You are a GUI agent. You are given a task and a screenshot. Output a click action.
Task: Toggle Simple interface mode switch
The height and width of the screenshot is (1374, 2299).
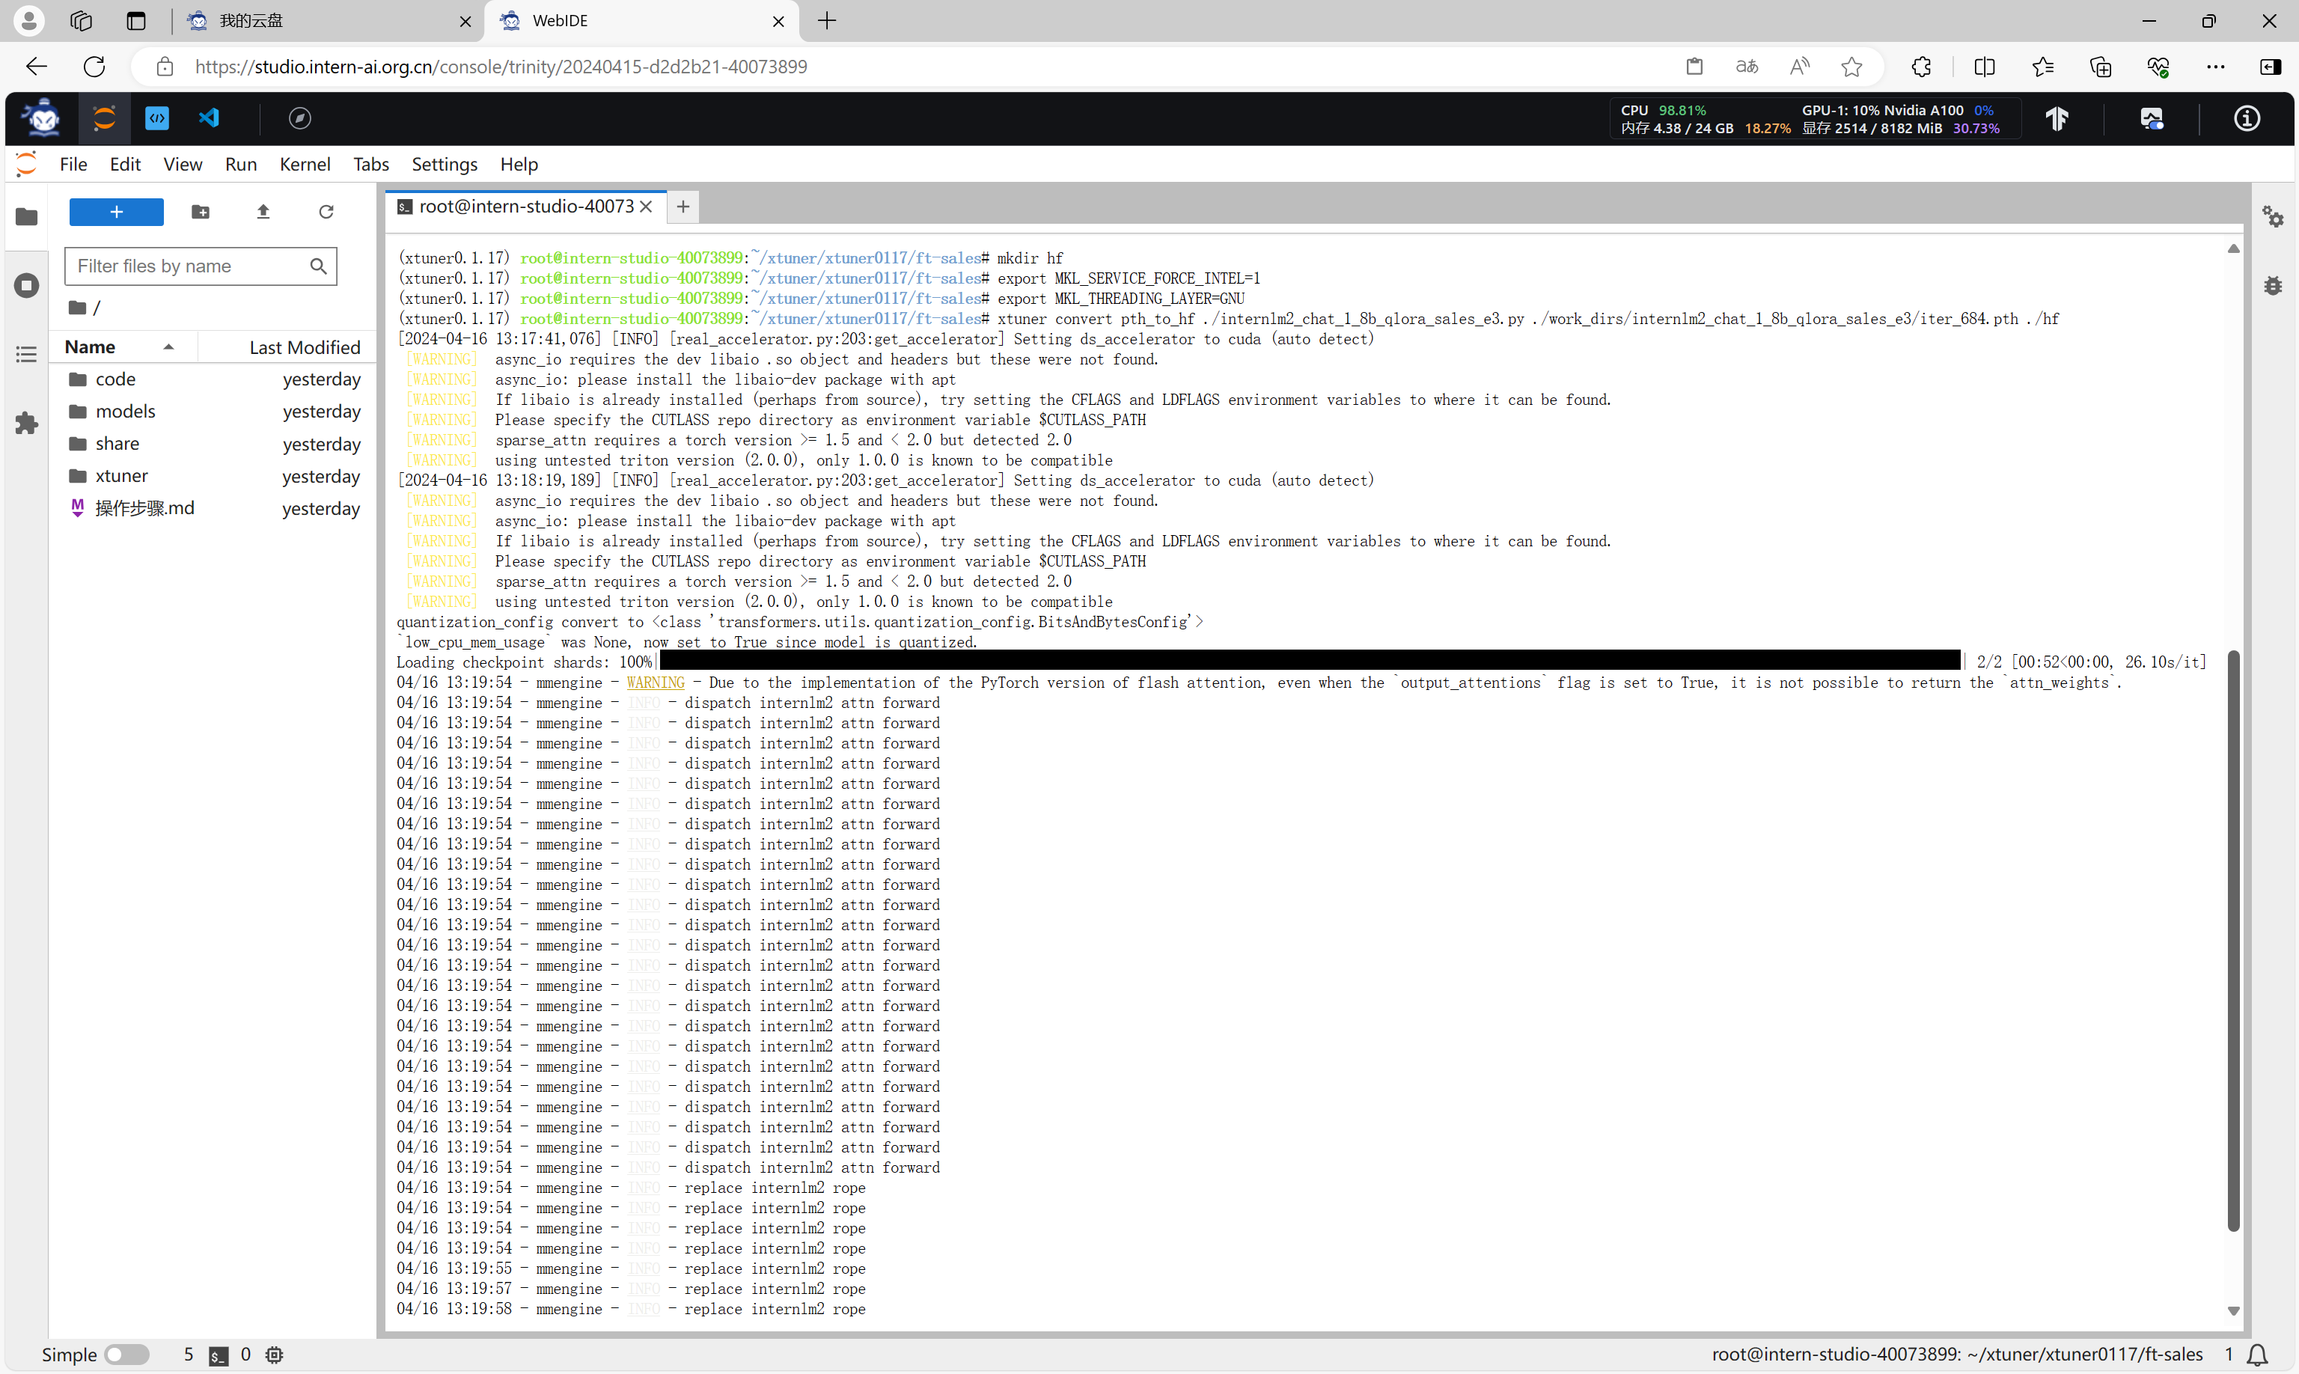[126, 1355]
